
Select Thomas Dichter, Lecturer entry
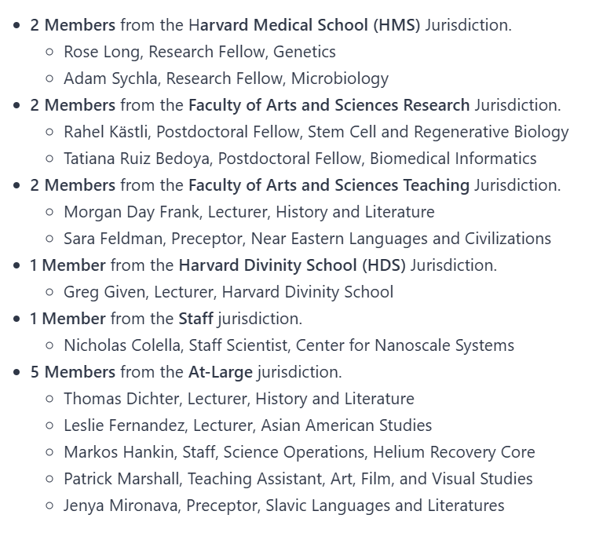click(239, 399)
